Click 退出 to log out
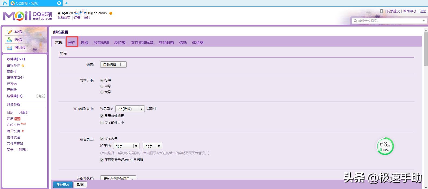 pyautogui.click(x=423, y=11)
